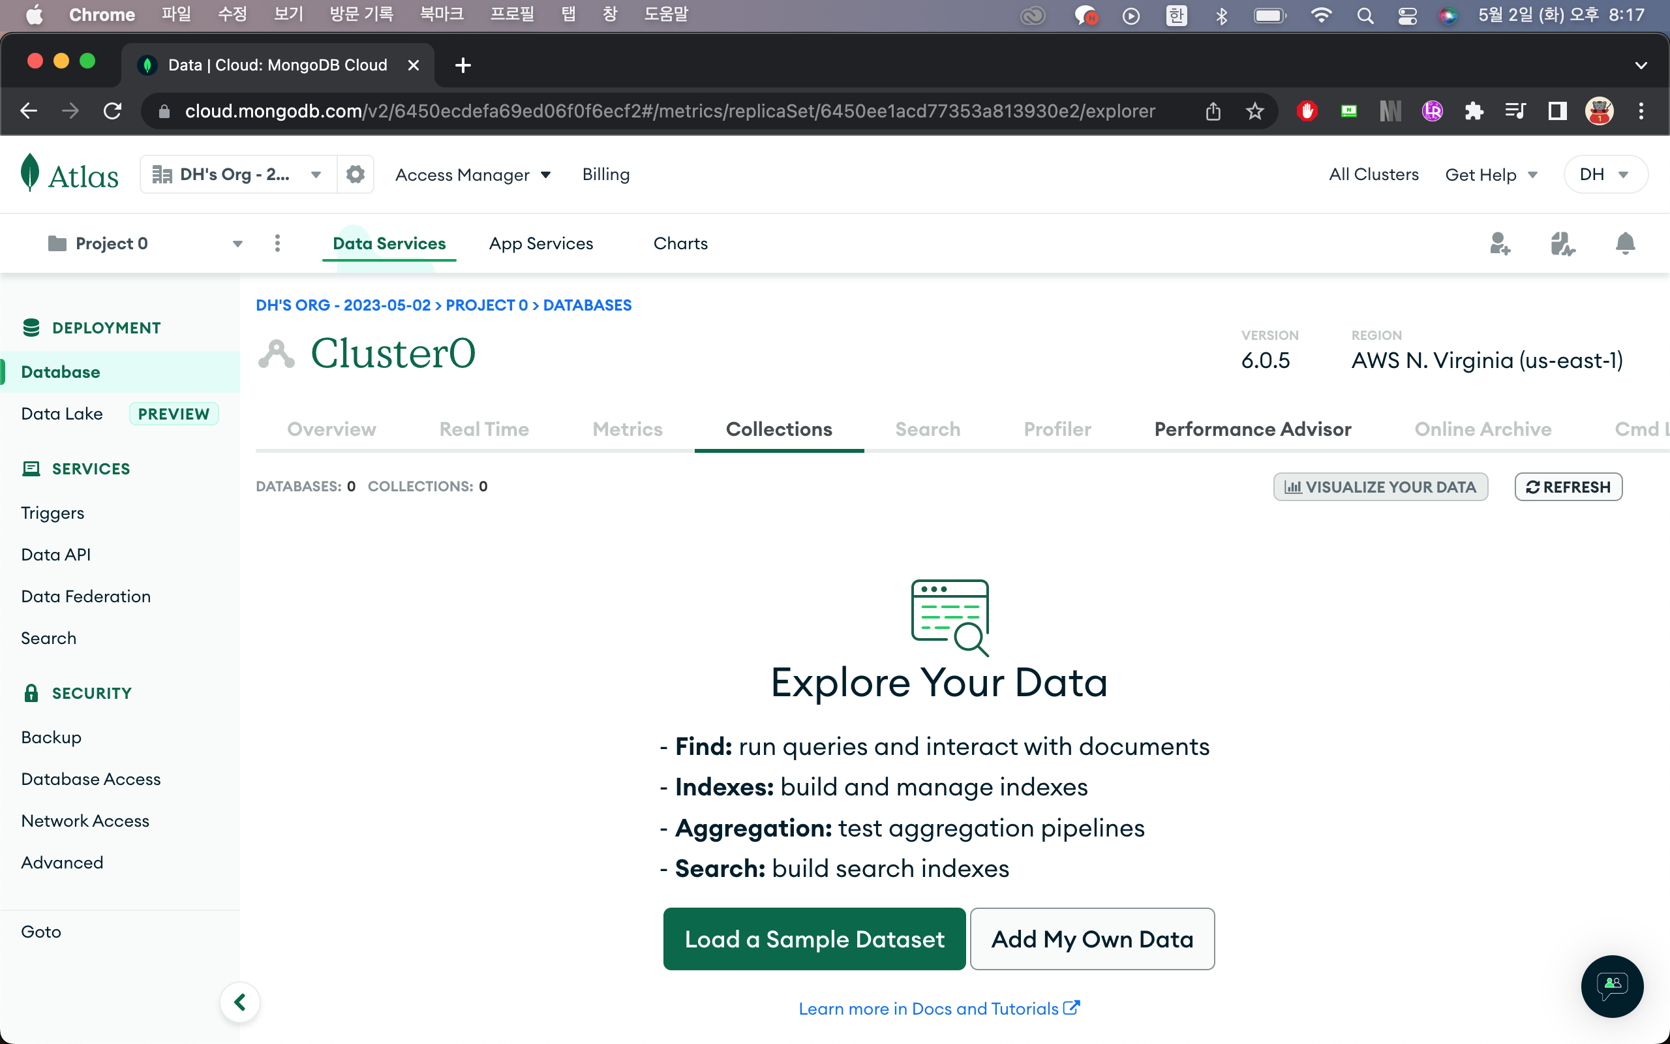Screen dimensions: 1670x1044
Task: Open Chrome extensions puzzle icon
Action: (1474, 110)
